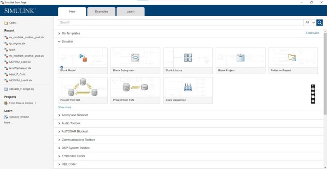Screen dimensions: 327x169
Task: Collapse the Simulink templates section
Action: coord(66,41)
